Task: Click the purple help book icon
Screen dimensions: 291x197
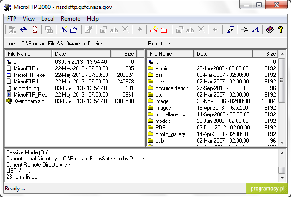Action: coord(270,30)
